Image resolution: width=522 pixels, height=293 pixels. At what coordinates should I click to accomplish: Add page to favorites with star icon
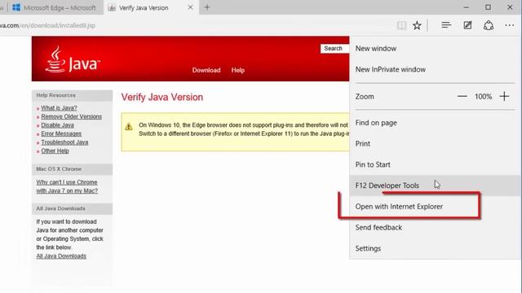pos(417,25)
